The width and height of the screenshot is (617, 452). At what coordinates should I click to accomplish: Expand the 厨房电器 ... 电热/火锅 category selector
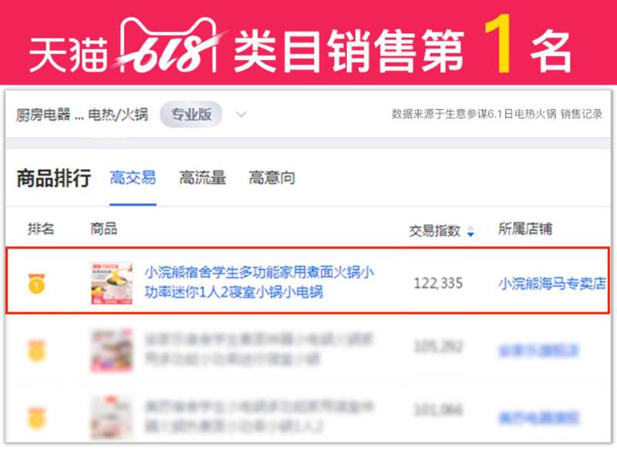[83, 115]
